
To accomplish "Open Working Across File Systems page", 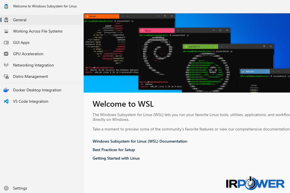I will coord(41,31).
